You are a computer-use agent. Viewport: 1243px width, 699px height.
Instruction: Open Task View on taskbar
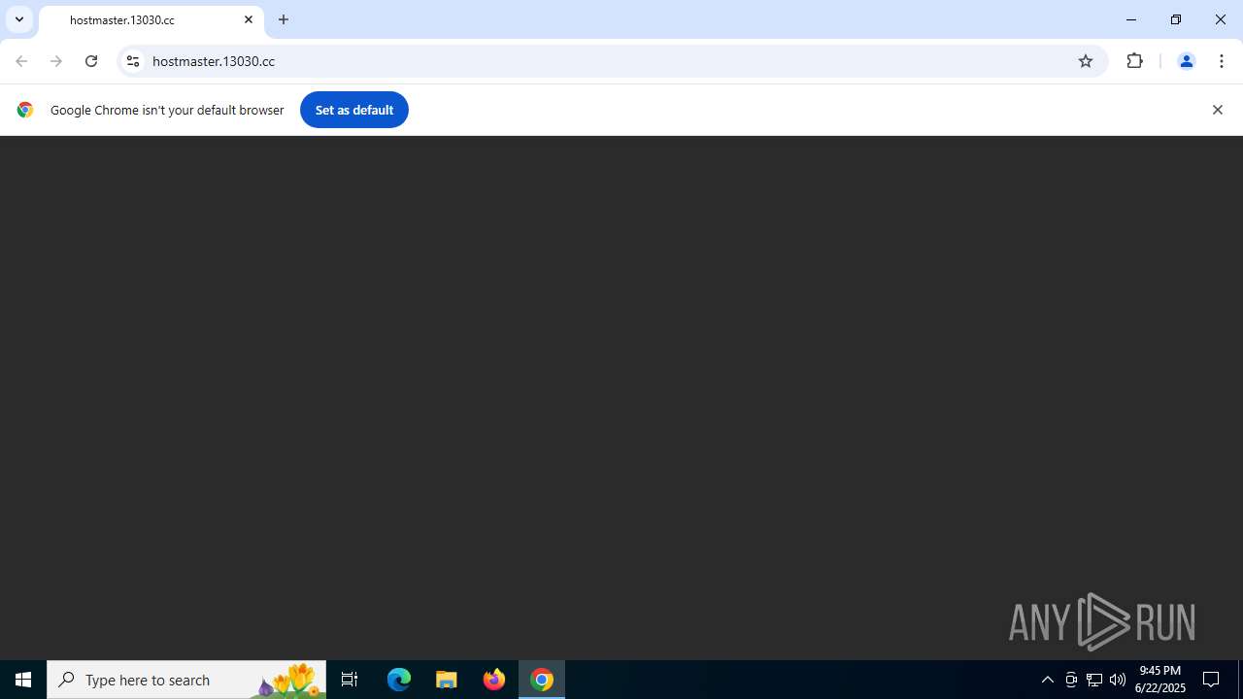[350, 680]
